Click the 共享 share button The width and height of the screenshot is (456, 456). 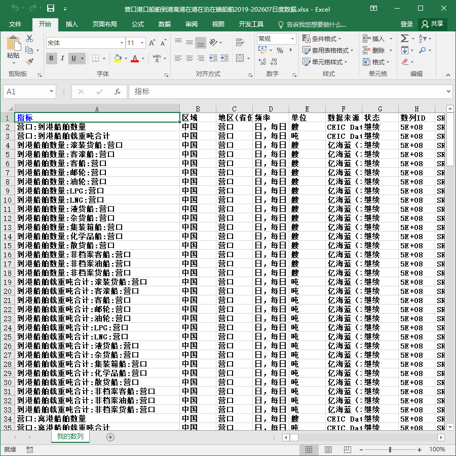(x=433, y=24)
